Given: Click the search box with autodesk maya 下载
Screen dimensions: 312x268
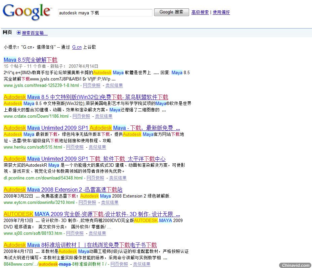Looking at the screenshot, I should [x=105, y=13].
